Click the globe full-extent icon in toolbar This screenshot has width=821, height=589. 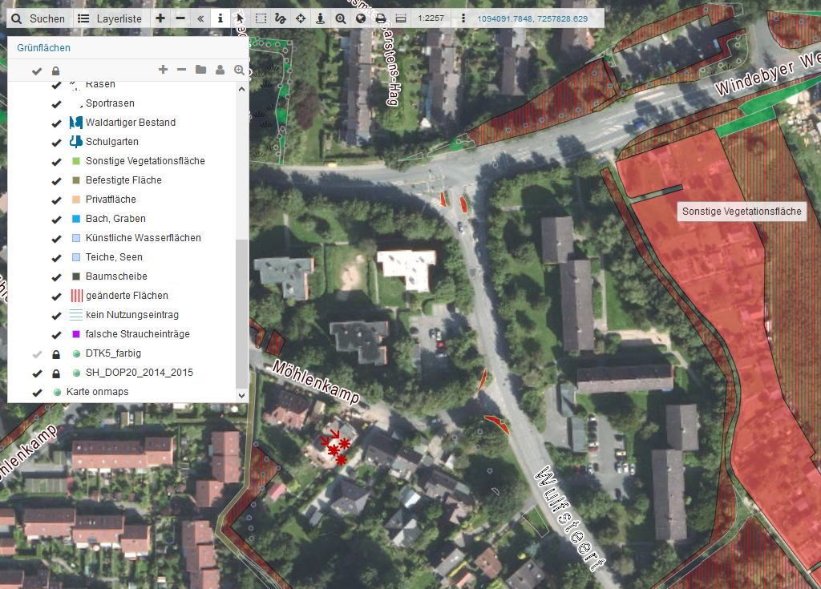361,18
